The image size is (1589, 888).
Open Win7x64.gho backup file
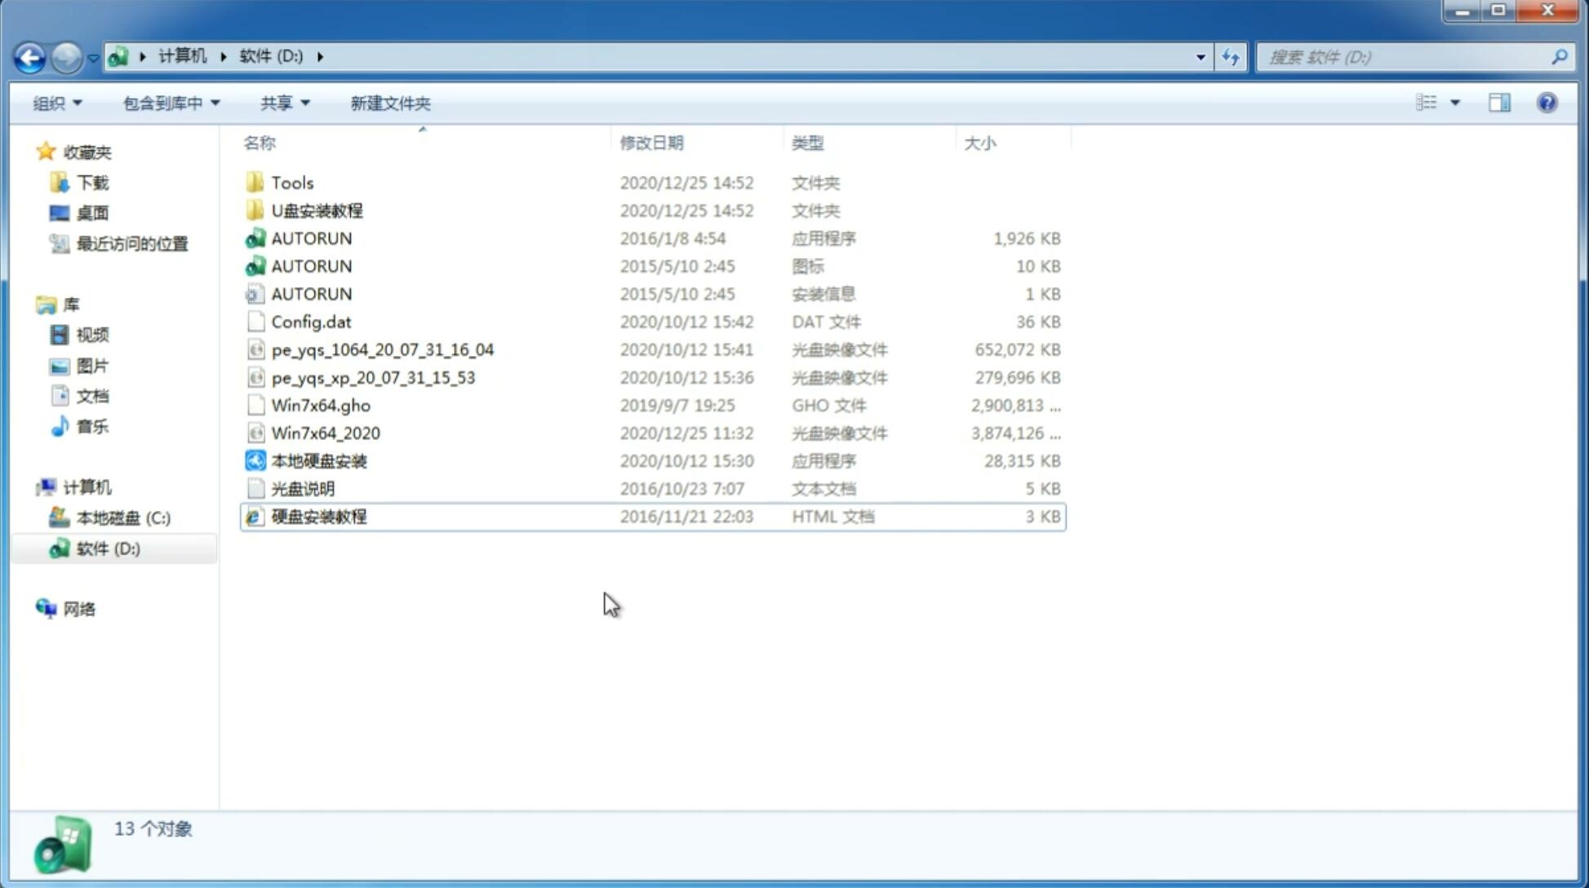321,405
